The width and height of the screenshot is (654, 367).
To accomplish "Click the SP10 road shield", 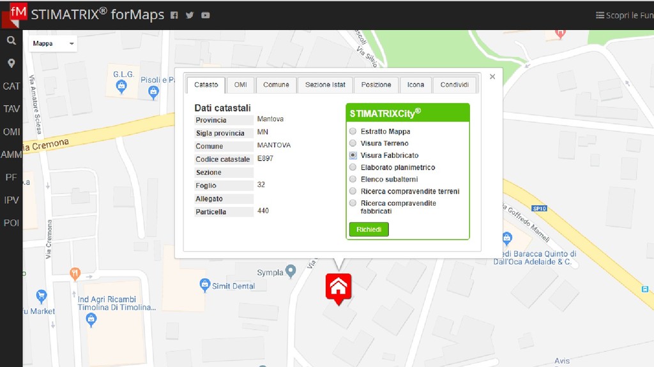I will [x=539, y=208].
